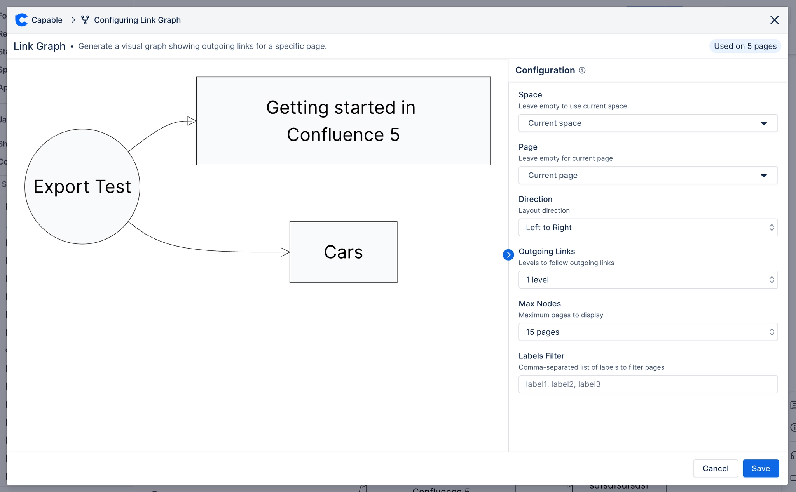
Task: Click the Used on 5 pages badge
Action: (745, 46)
